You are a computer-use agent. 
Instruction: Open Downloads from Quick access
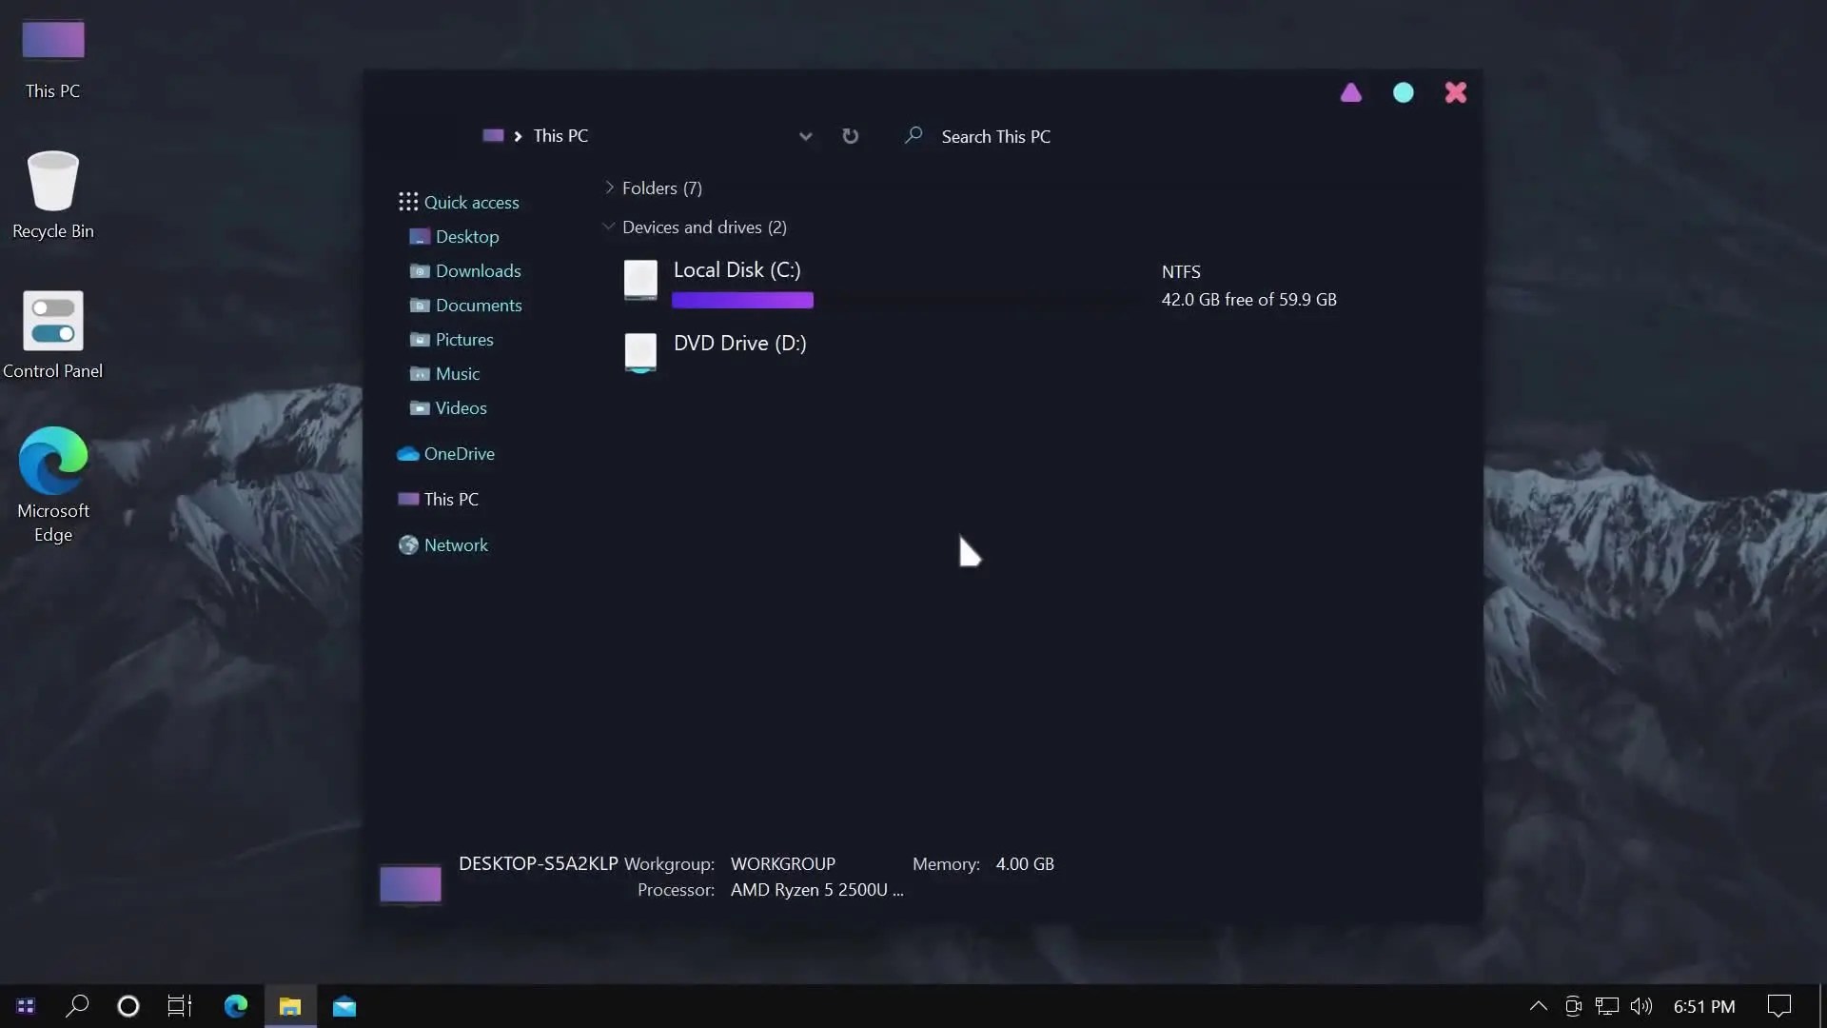click(478, 270)
